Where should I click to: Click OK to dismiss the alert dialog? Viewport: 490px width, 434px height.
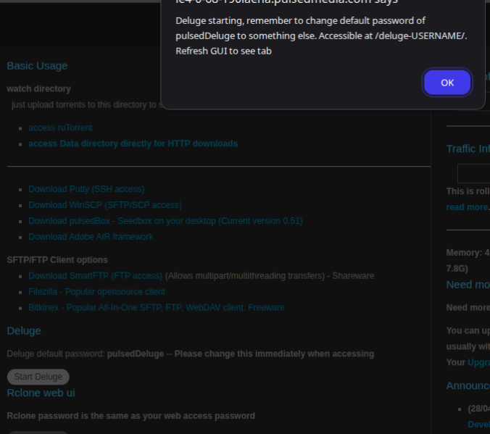coord(447,83)
